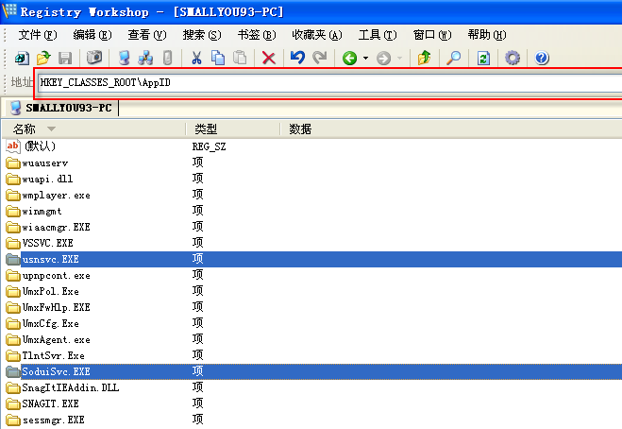This screenshot has height=429, width=622.
Task: Open the 书签(B) menu
Action: pos(257,35)
